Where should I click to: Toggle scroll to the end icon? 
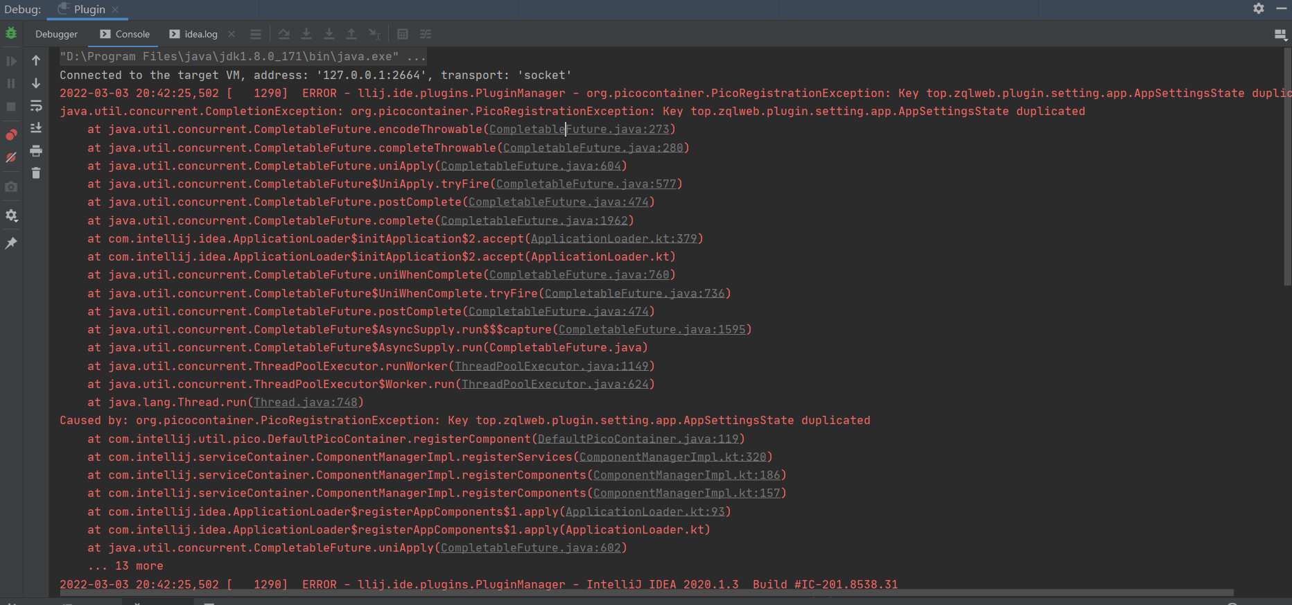pyautogui.click(x=36, y=128)
